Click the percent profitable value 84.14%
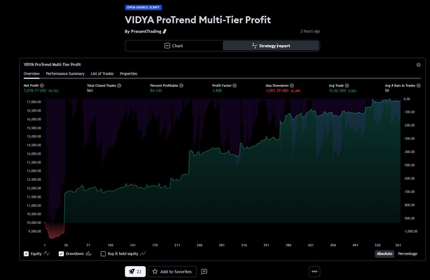 coord(156,91)
